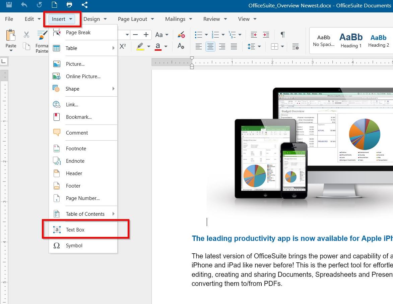Image resolution: width=393 pixels, height=304 pixels.
Task: Select Online Picture... menu item
Action: tap(83, 76)
